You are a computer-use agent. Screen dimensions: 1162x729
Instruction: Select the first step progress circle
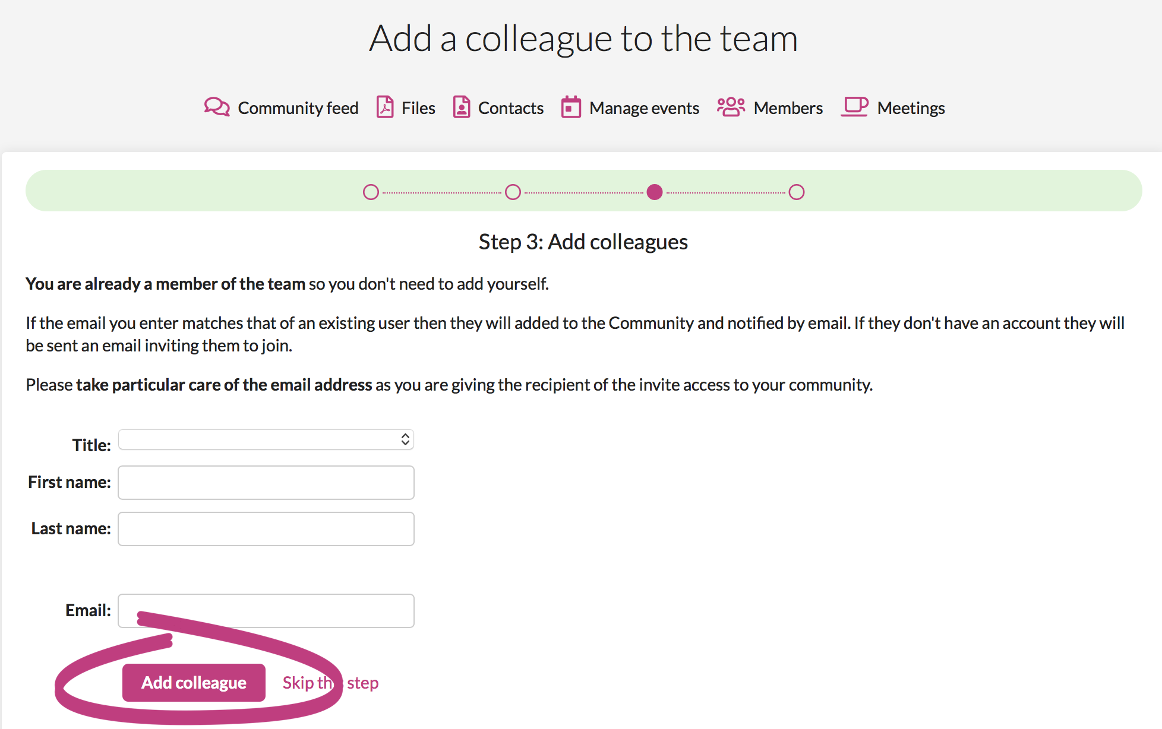371,192
